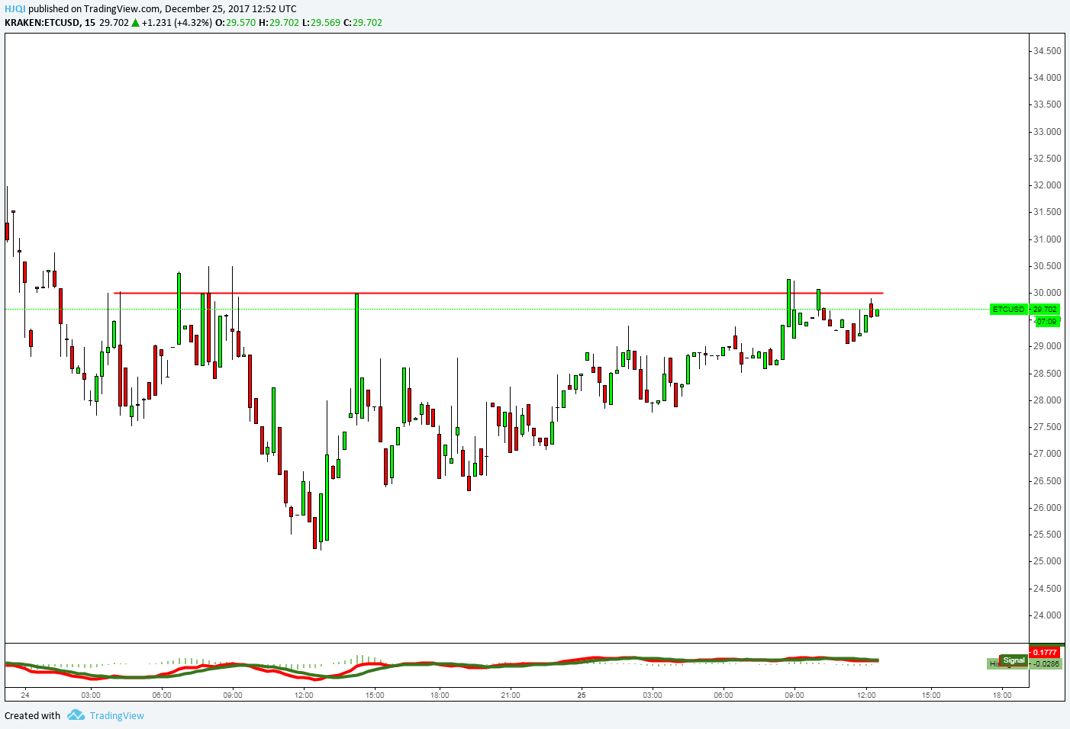Click the bold 25 date label on time axis
The width and height of the screenshot is (1070, 729).
click(x=582, y=695)
